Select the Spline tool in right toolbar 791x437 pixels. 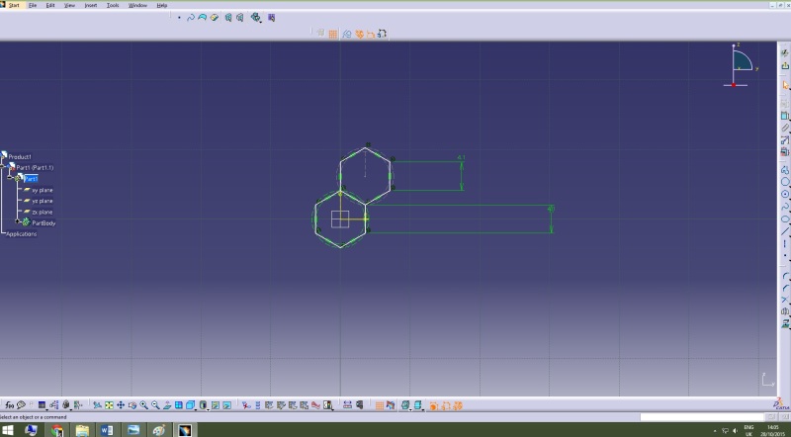785,207
